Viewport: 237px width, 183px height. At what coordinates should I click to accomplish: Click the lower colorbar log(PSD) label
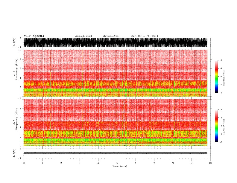224,127
